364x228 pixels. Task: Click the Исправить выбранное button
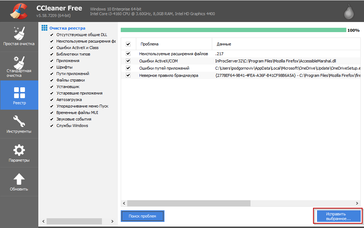338,216
